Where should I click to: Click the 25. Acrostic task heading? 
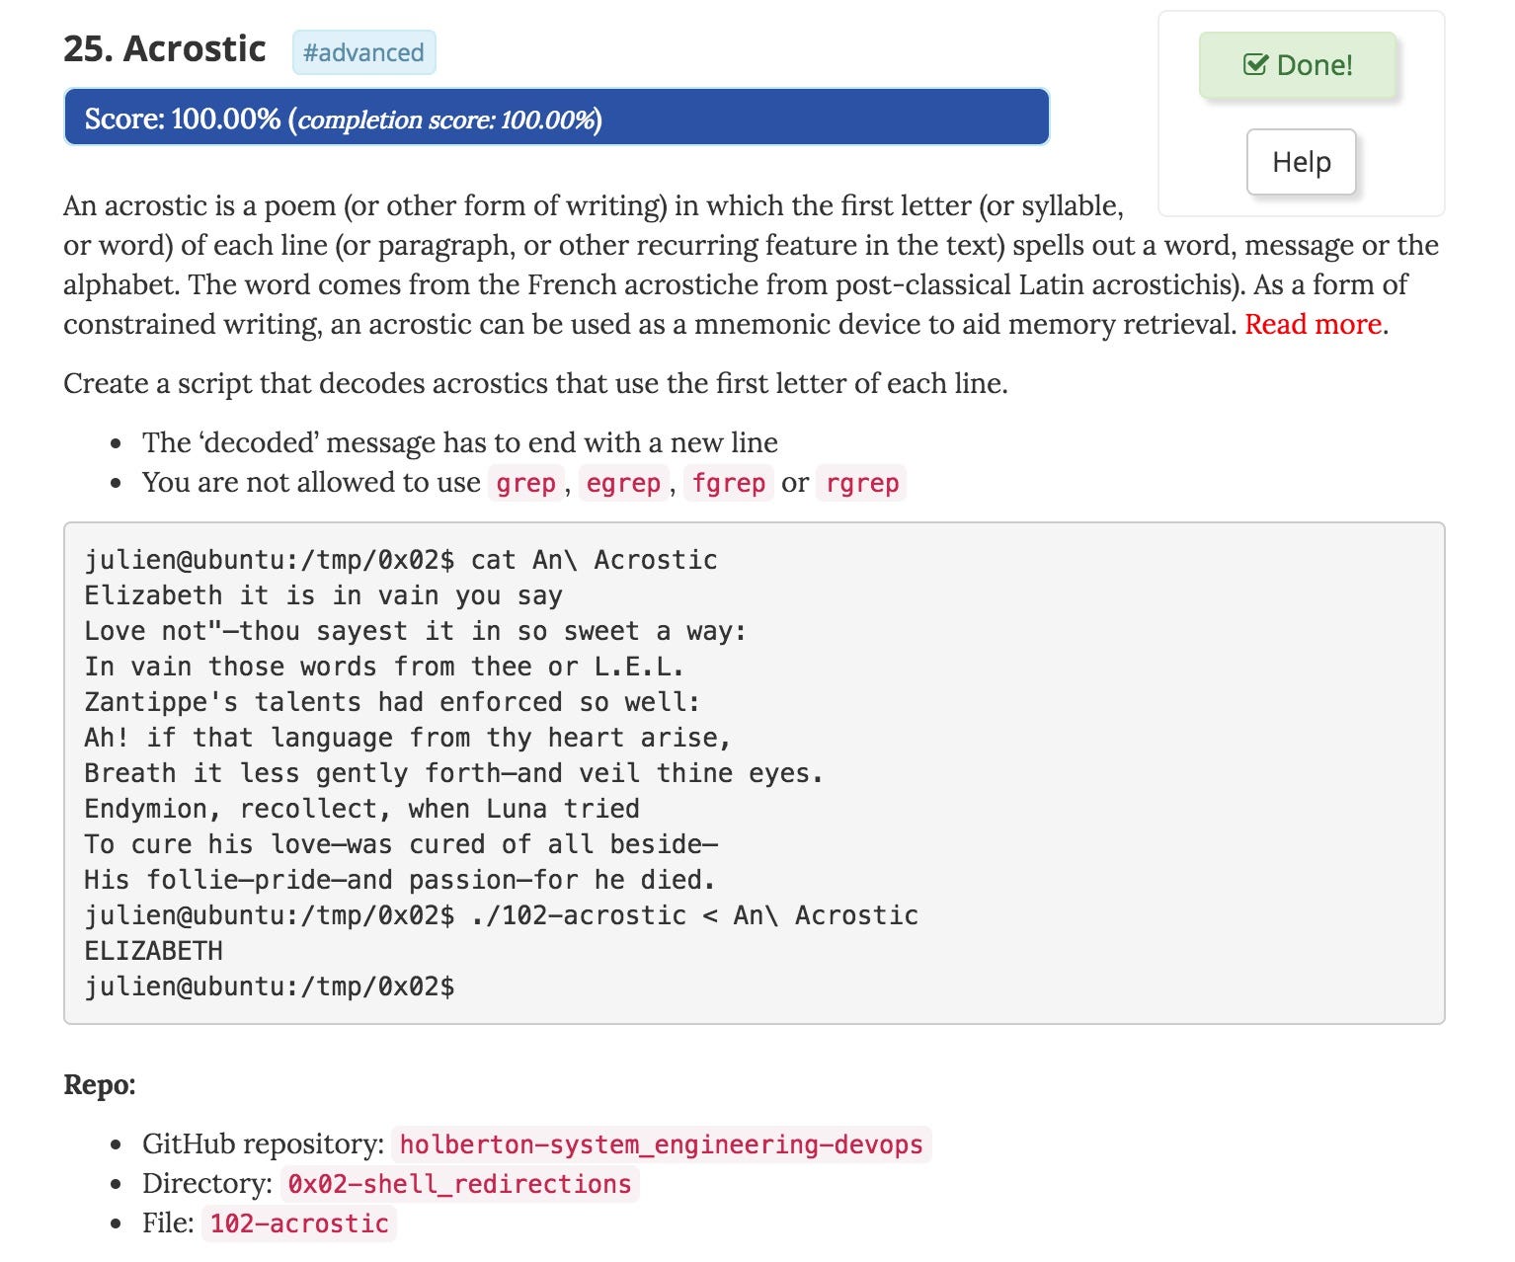point(165,48)
